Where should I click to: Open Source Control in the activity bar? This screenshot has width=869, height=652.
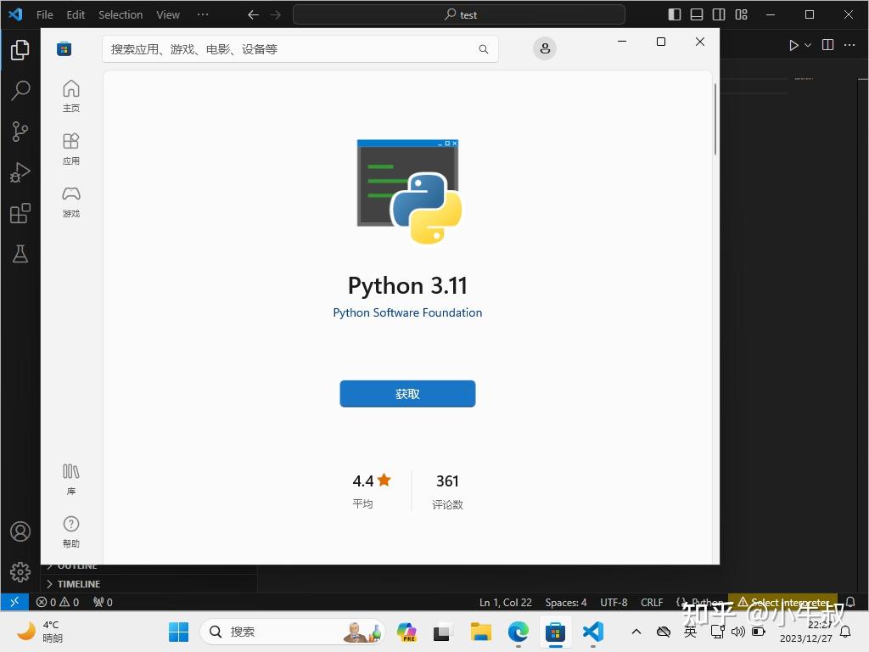20,132
